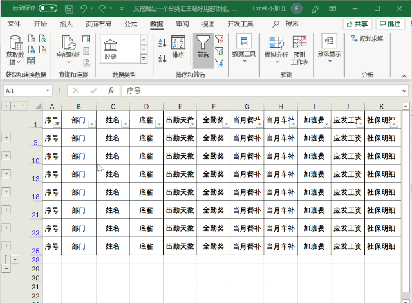This screenshot has width=412, height=303.
Task: Switch to the 审阅 ribbon tab
Action: pos(182,24)
